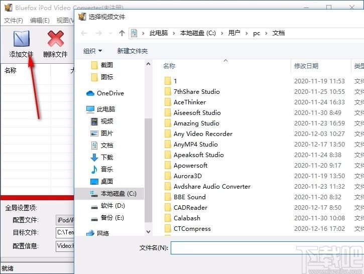Click the Add File (添加文件) toolbar icon

pyautogui.click(x=22, y=39)
